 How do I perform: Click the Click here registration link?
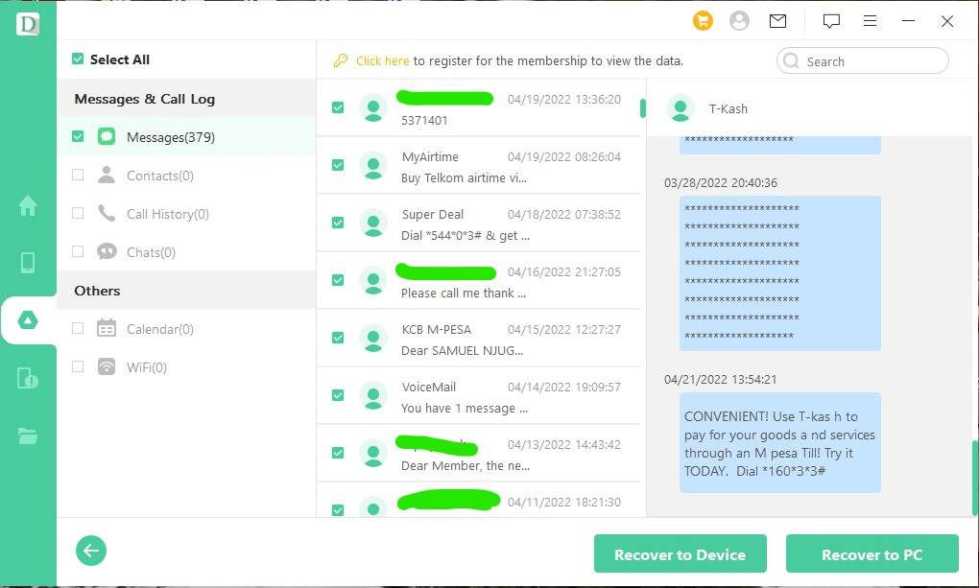point(382,60)
